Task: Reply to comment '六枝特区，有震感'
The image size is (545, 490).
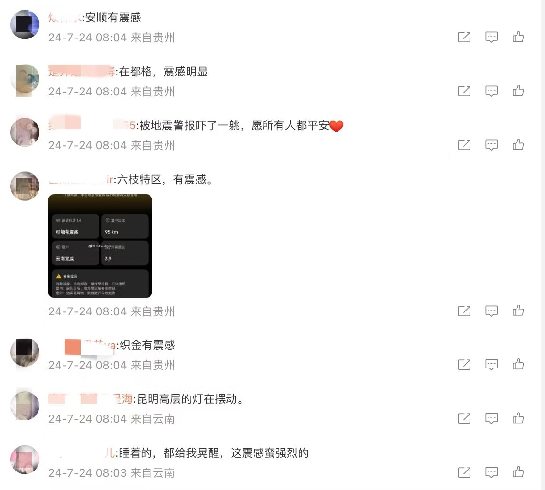Action: pyautogui.click(x=491, y=311)
